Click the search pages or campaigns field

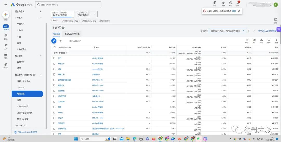(68, 5)
